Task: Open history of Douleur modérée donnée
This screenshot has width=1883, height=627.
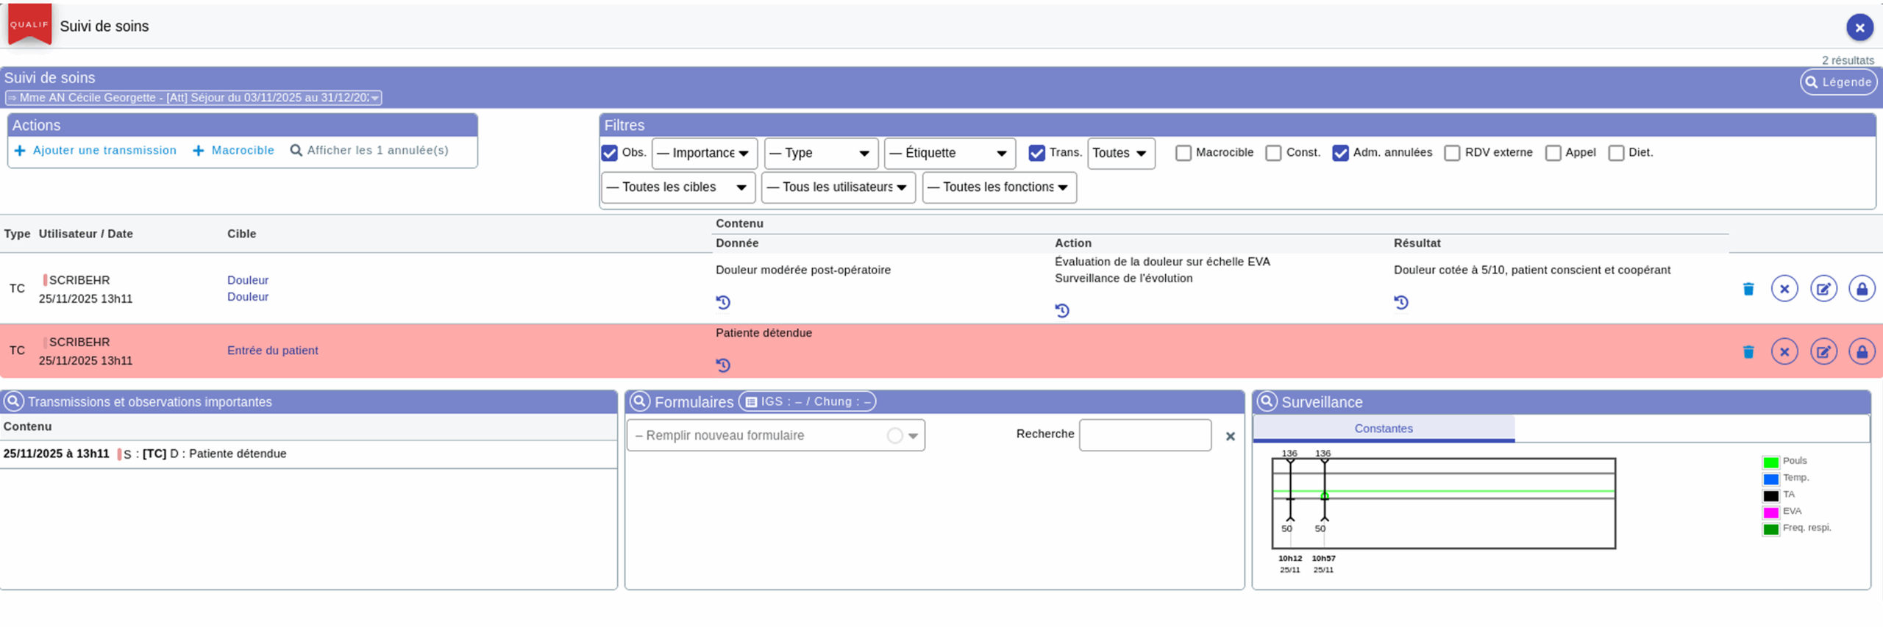Action: pyautogui.click(x=723, y=302)
